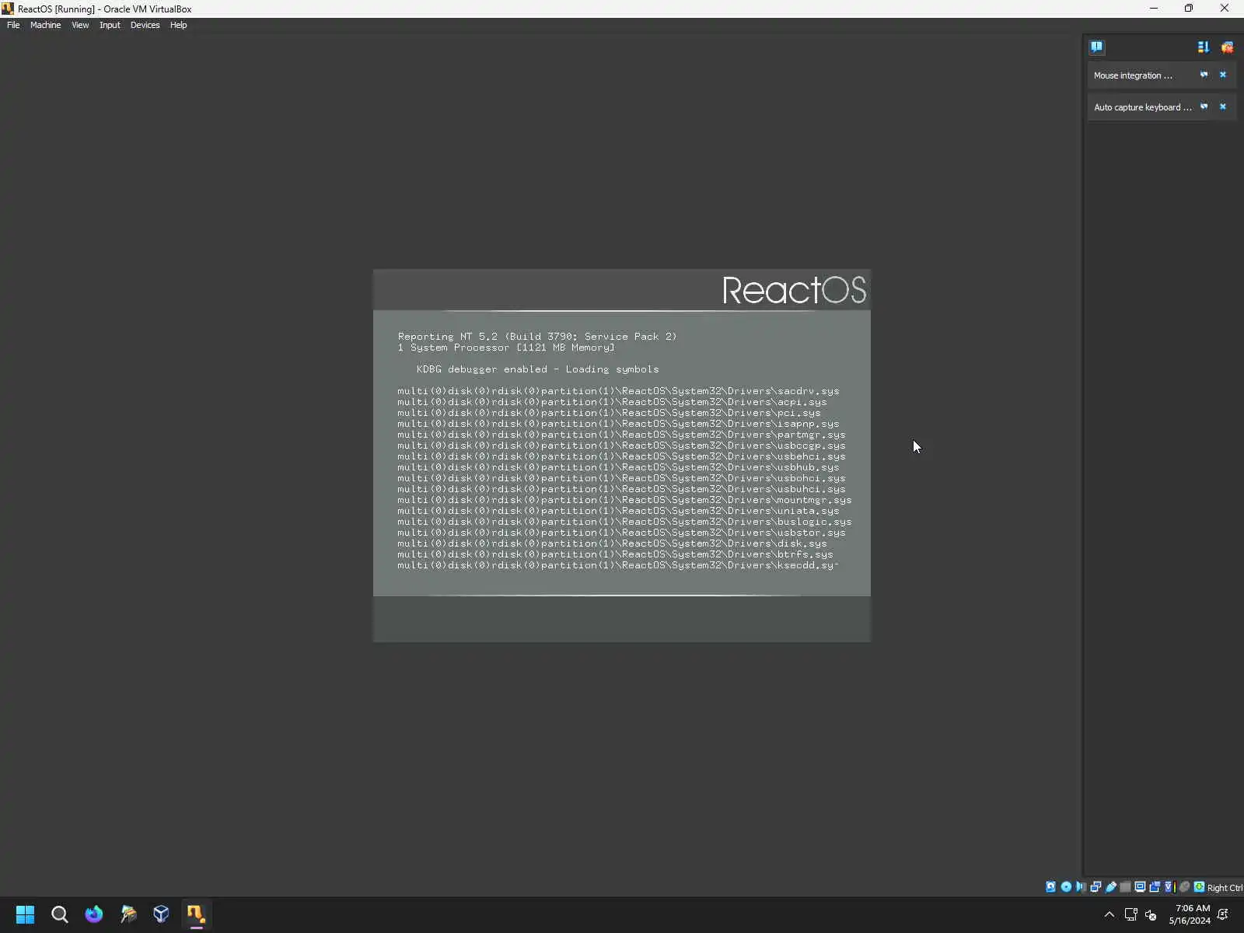Dismiss the Auto capture keyboard notification
The image size is (1244, 933).
pyautogui.click(x=1223, y=107)
